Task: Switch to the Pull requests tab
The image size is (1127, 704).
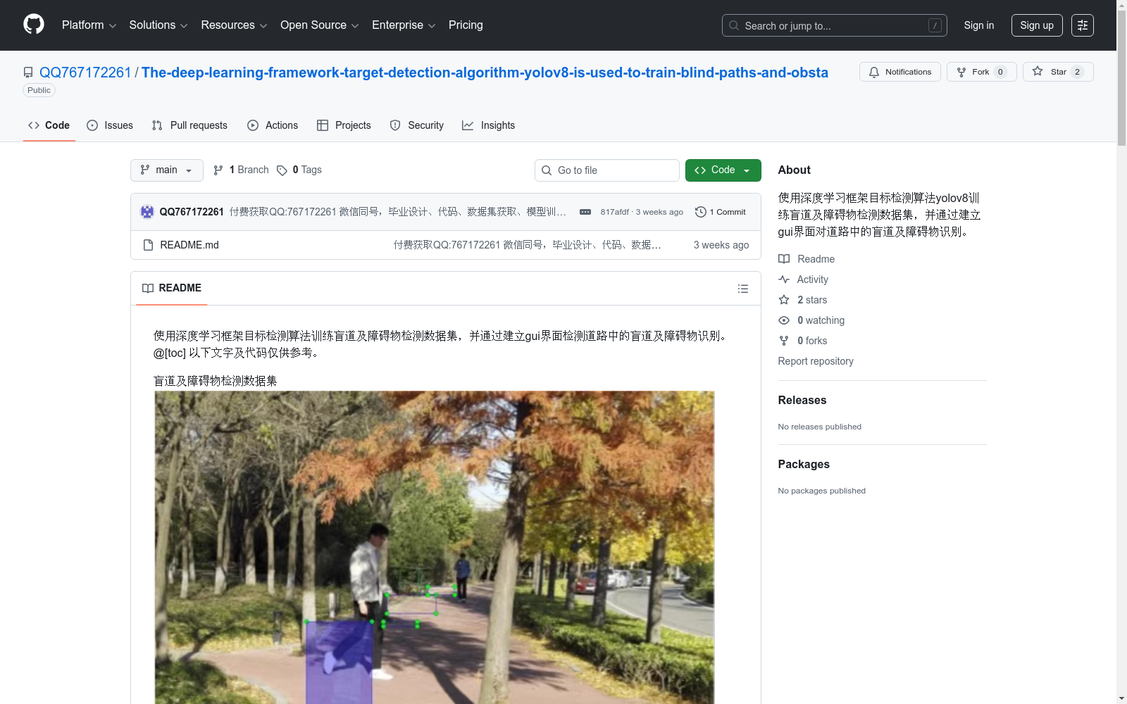Action: (189, 125)
